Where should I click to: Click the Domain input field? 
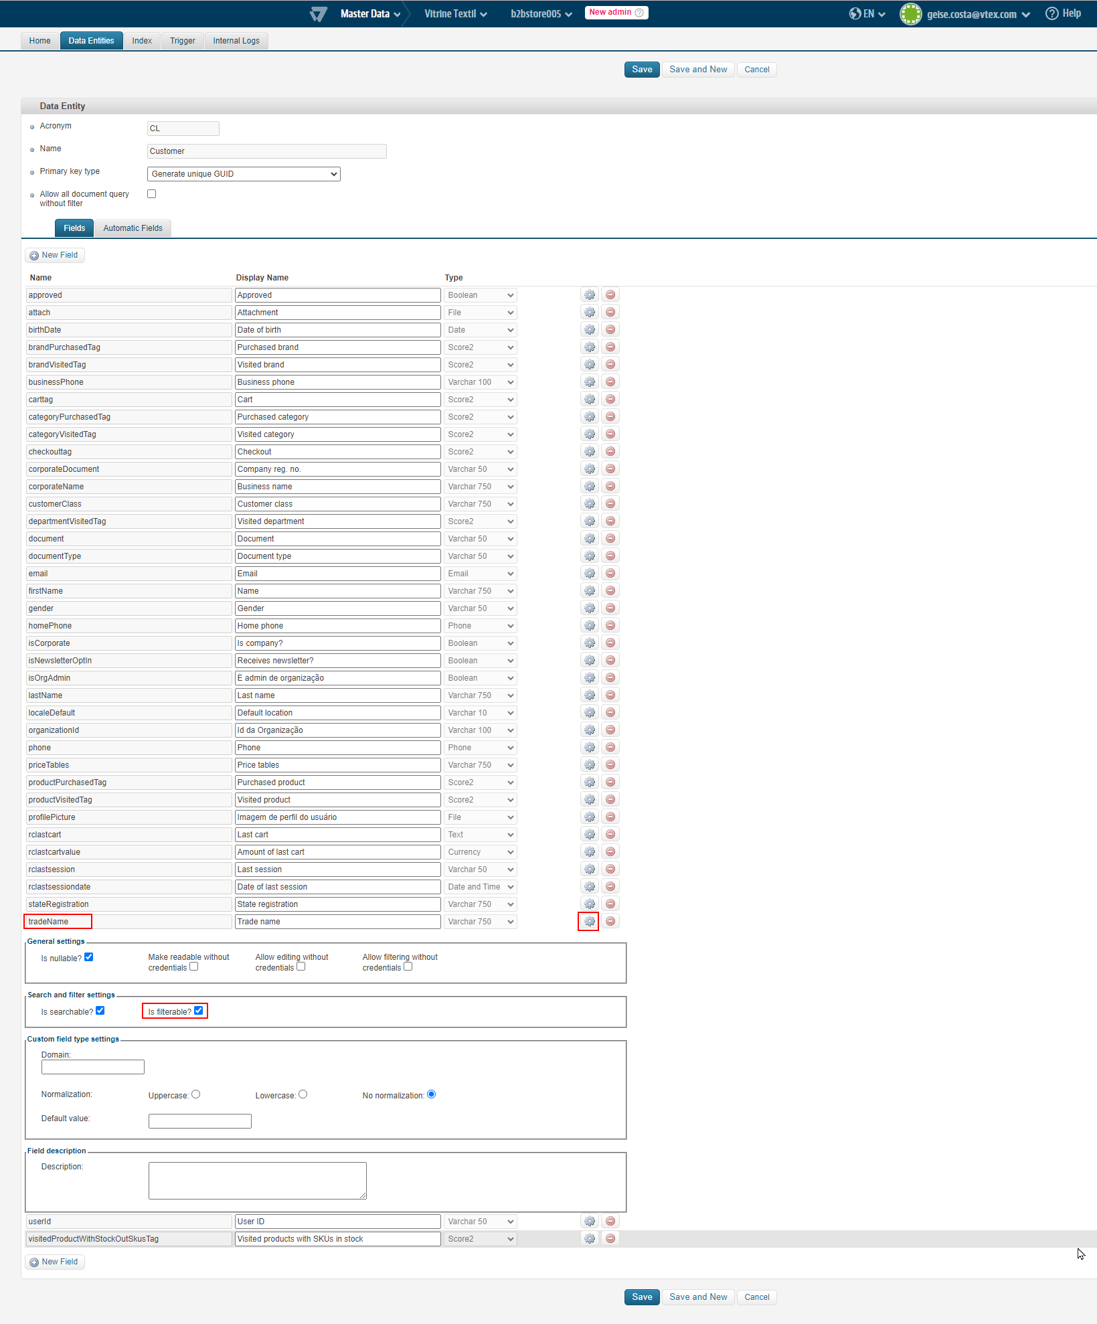(93, 1067)
